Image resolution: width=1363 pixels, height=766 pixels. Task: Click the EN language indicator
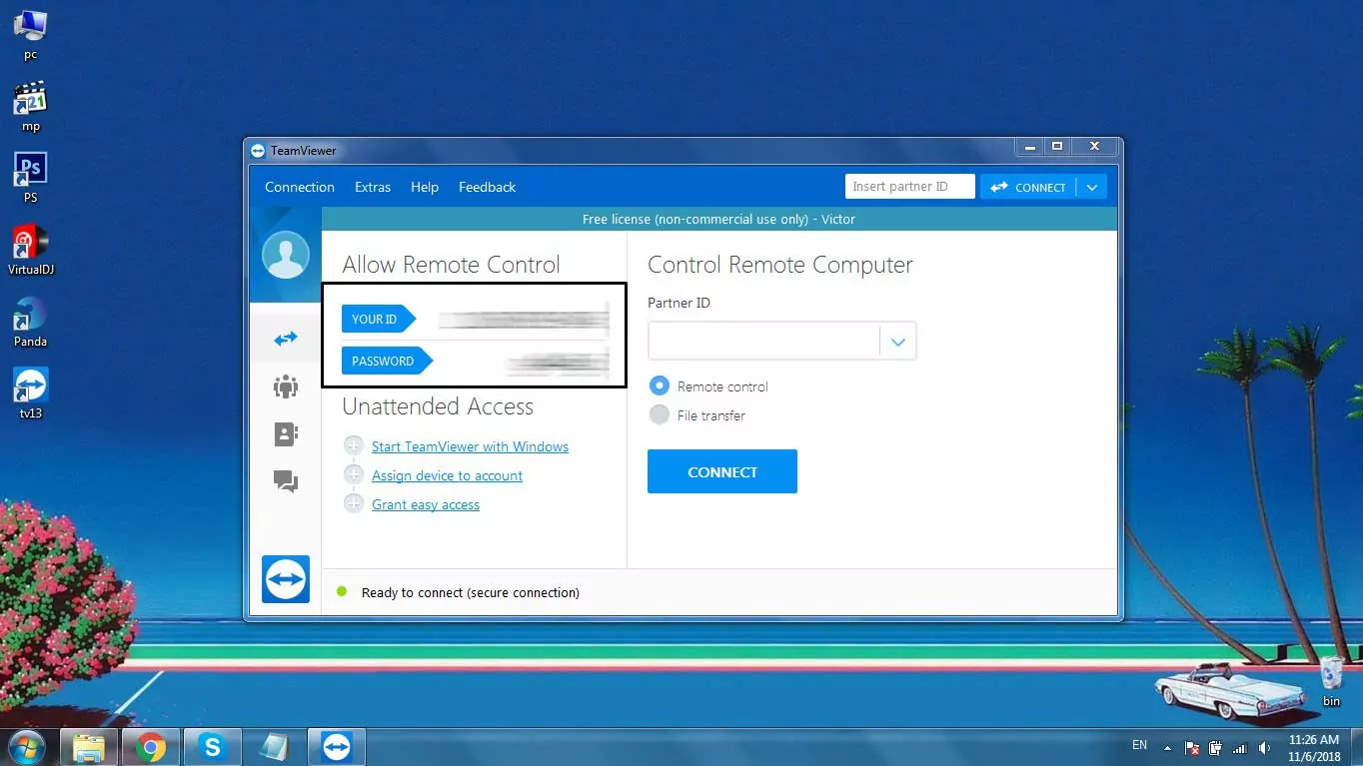click(1139, 745)
